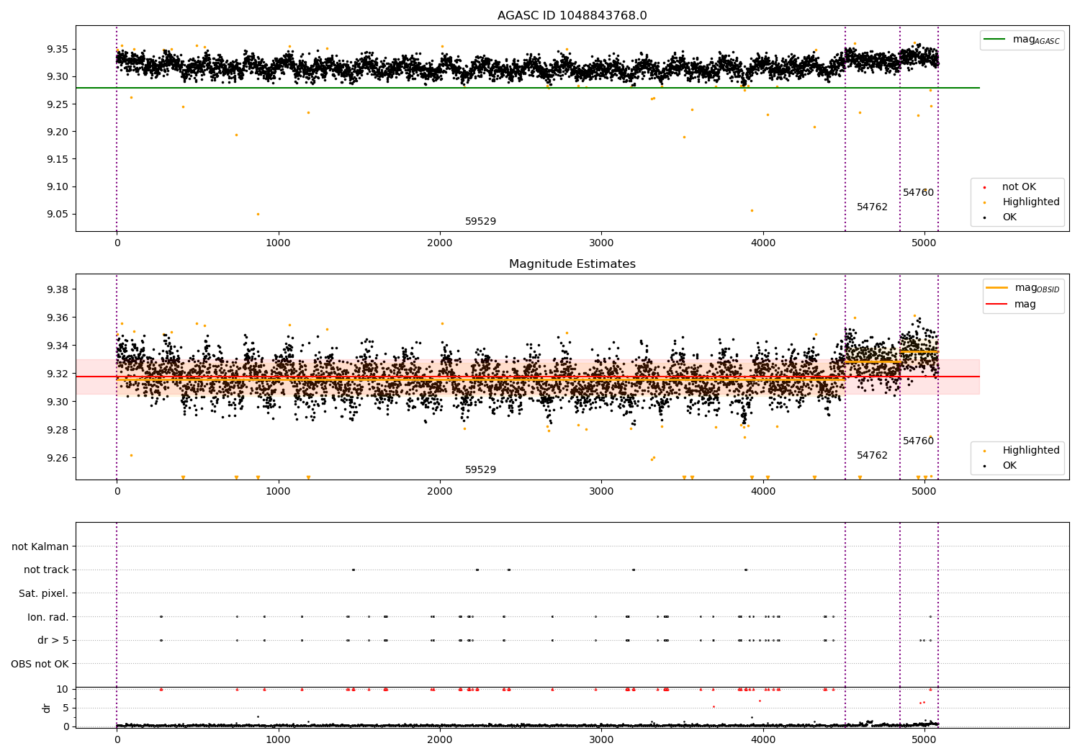Click the 'Sat. pixel.' axis label
1080x756 pixels.
click(x=44, y=593)
